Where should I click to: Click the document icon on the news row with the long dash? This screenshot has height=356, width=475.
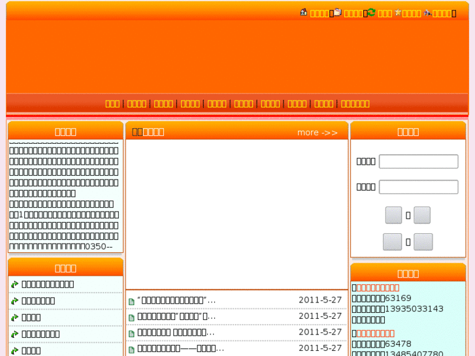click(x=131, y=349)
